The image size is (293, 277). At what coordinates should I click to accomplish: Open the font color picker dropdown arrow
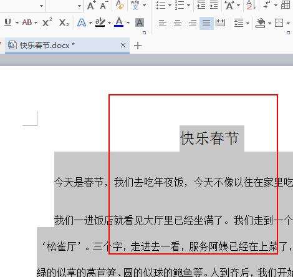(128, 22)
